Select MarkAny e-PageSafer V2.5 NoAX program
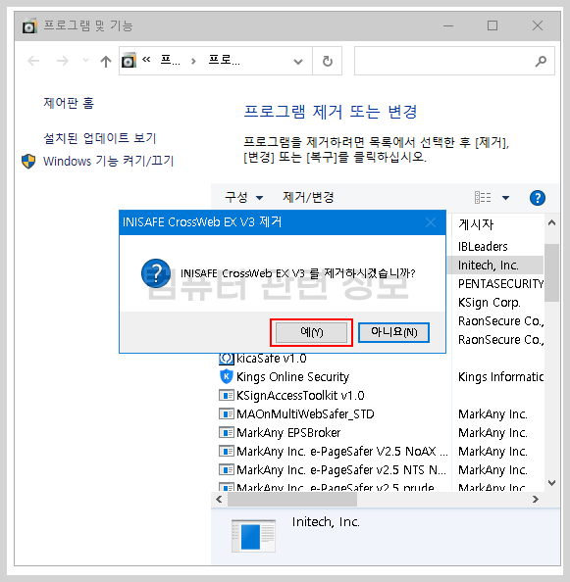 [342, 452]
